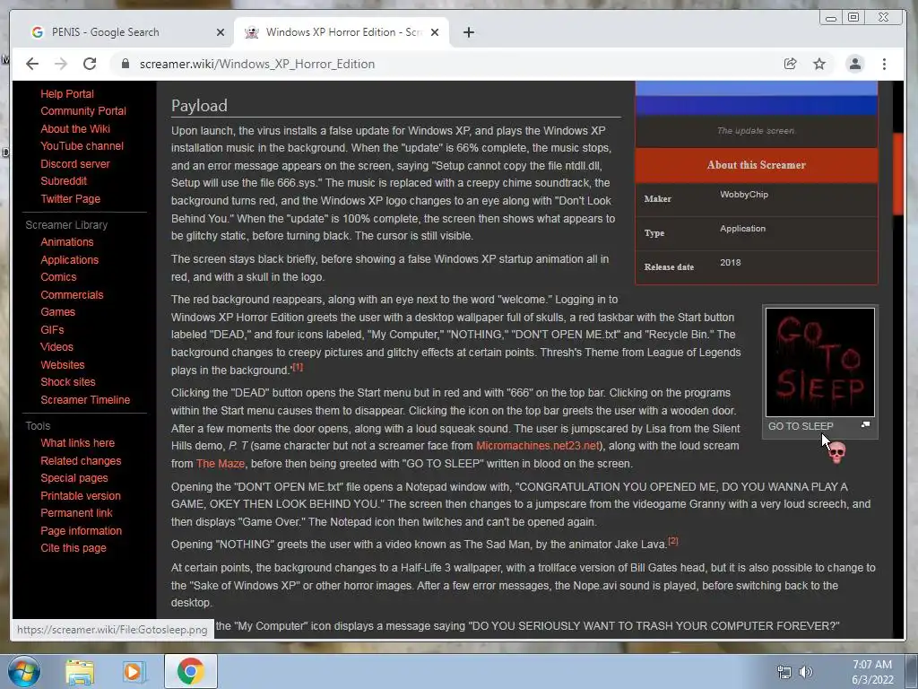Open the Twitter Page link
The image size is (918, 689).
tap(70, 198)
